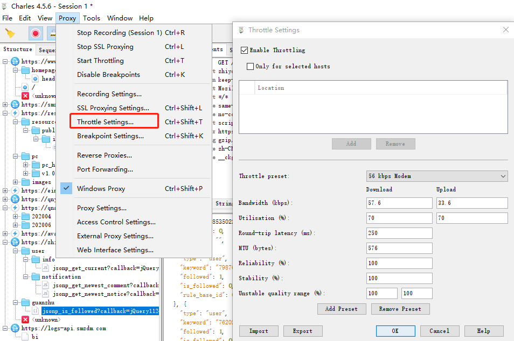Click the notification folder icon
514x341 pixels.
(x=36, y=276)
